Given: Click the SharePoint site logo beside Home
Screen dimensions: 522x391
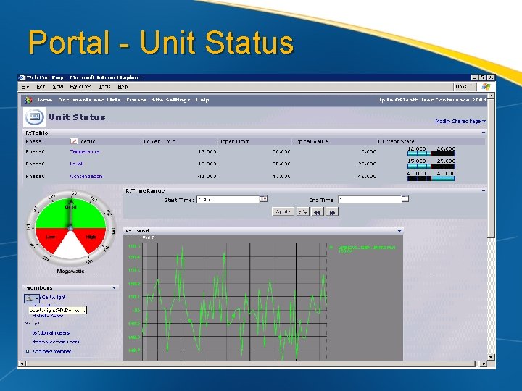Looking at the screenshot, I should (x=28, y=100).
